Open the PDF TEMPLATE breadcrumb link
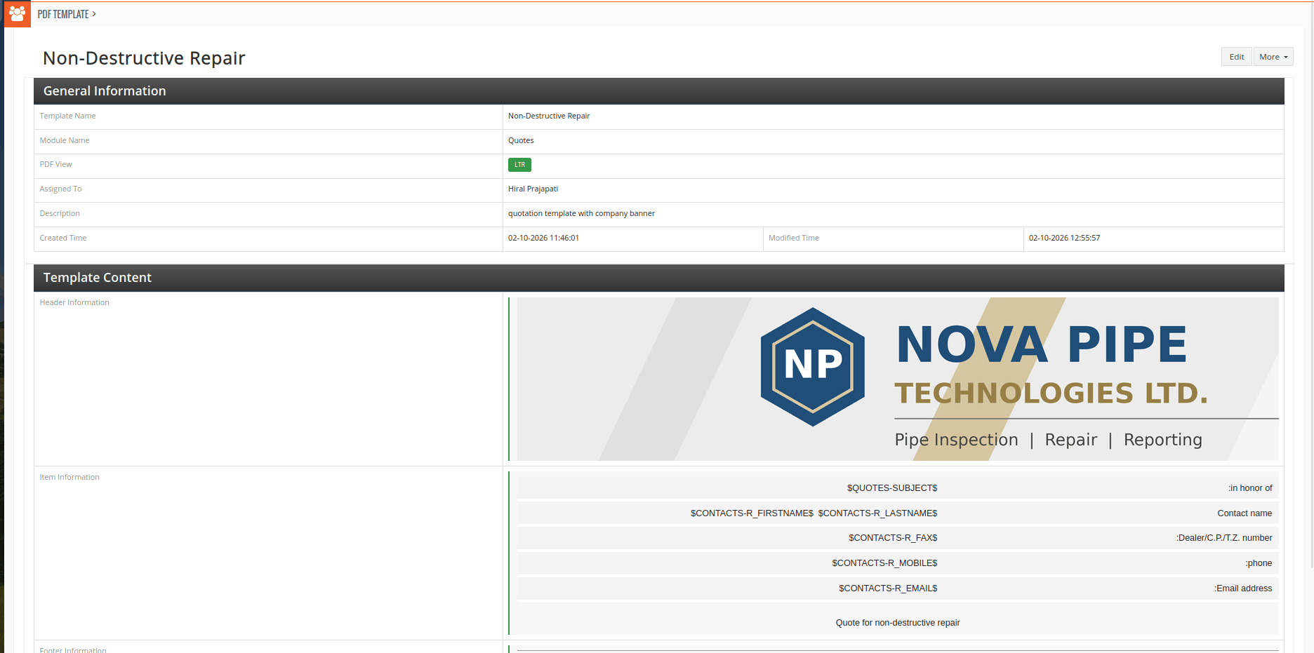This screenshot has width=1314, height=653. coord(63,14)
